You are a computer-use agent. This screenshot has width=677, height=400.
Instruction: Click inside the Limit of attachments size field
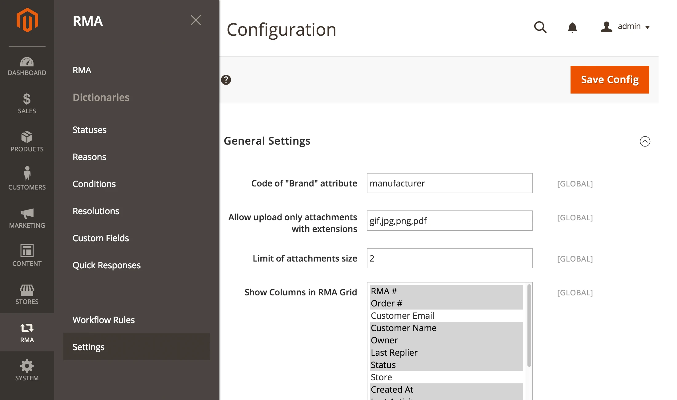[449, 258]
